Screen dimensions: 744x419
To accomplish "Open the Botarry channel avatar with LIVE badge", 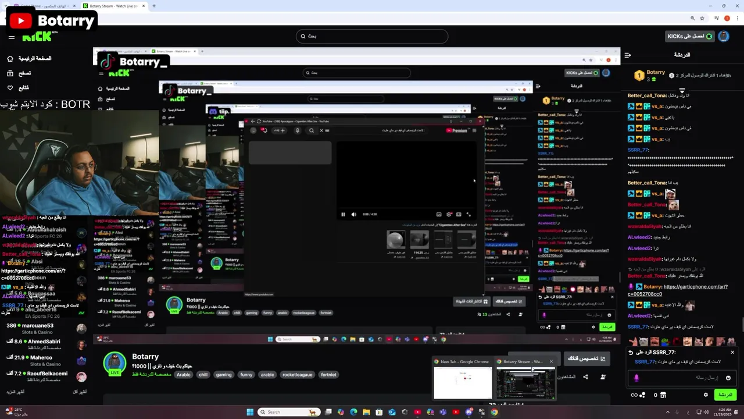I will tap(115, 364).
